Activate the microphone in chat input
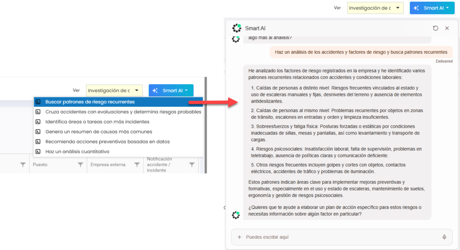Viewport: 460px width, 250px height. [x=444, y=237]
